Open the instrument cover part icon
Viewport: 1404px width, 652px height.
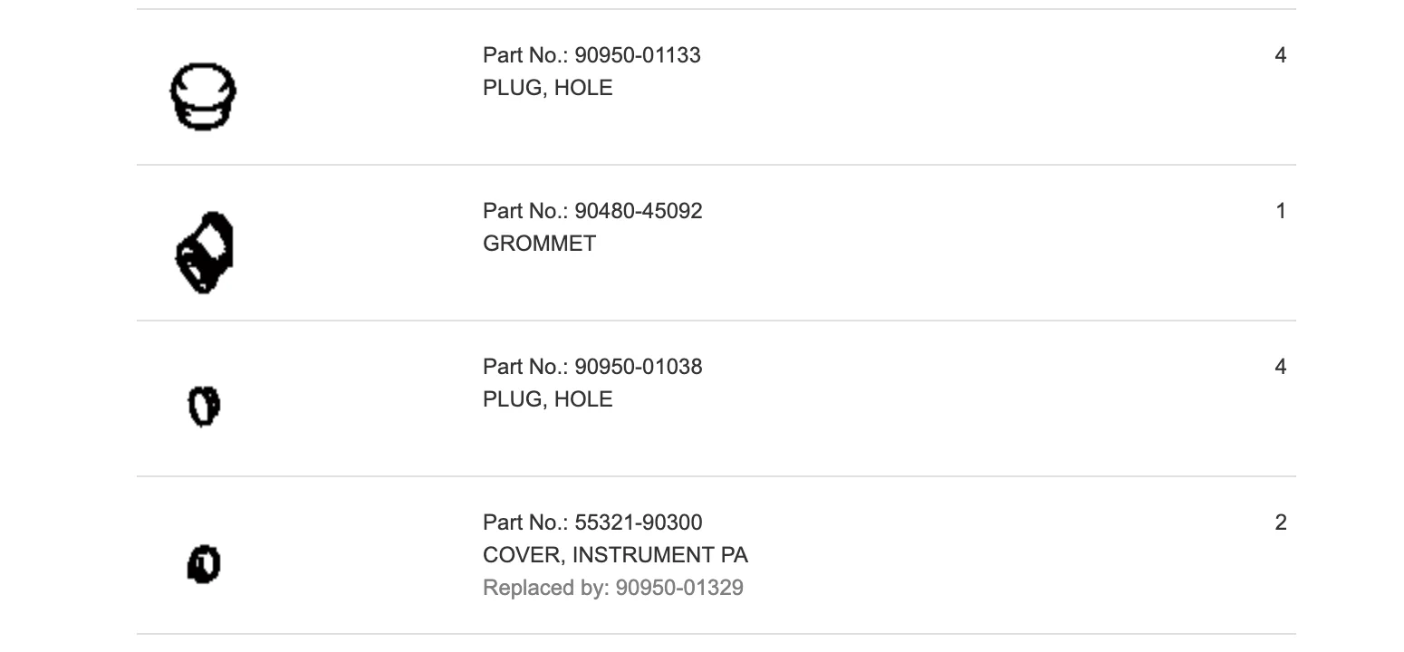tap(204, 563)
